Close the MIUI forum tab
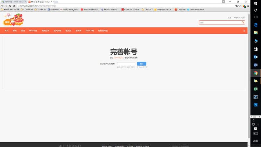 (52, 2)
